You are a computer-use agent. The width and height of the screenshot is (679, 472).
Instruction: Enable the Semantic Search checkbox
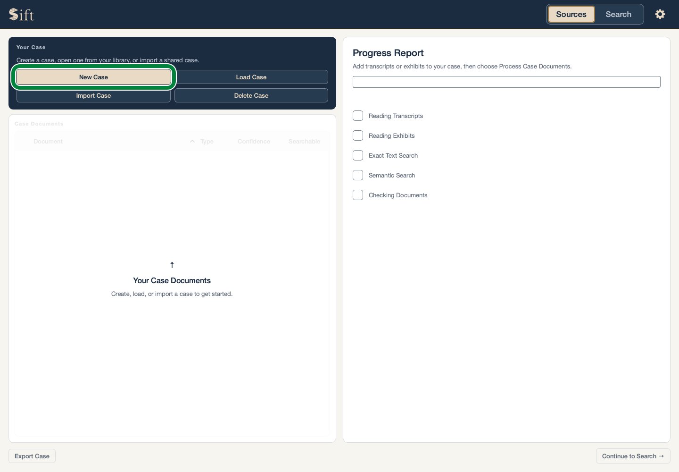358,175
